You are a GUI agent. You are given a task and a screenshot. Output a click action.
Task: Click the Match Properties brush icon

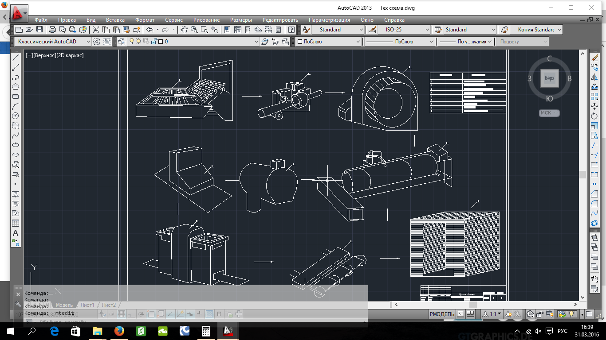click(126, 30)
